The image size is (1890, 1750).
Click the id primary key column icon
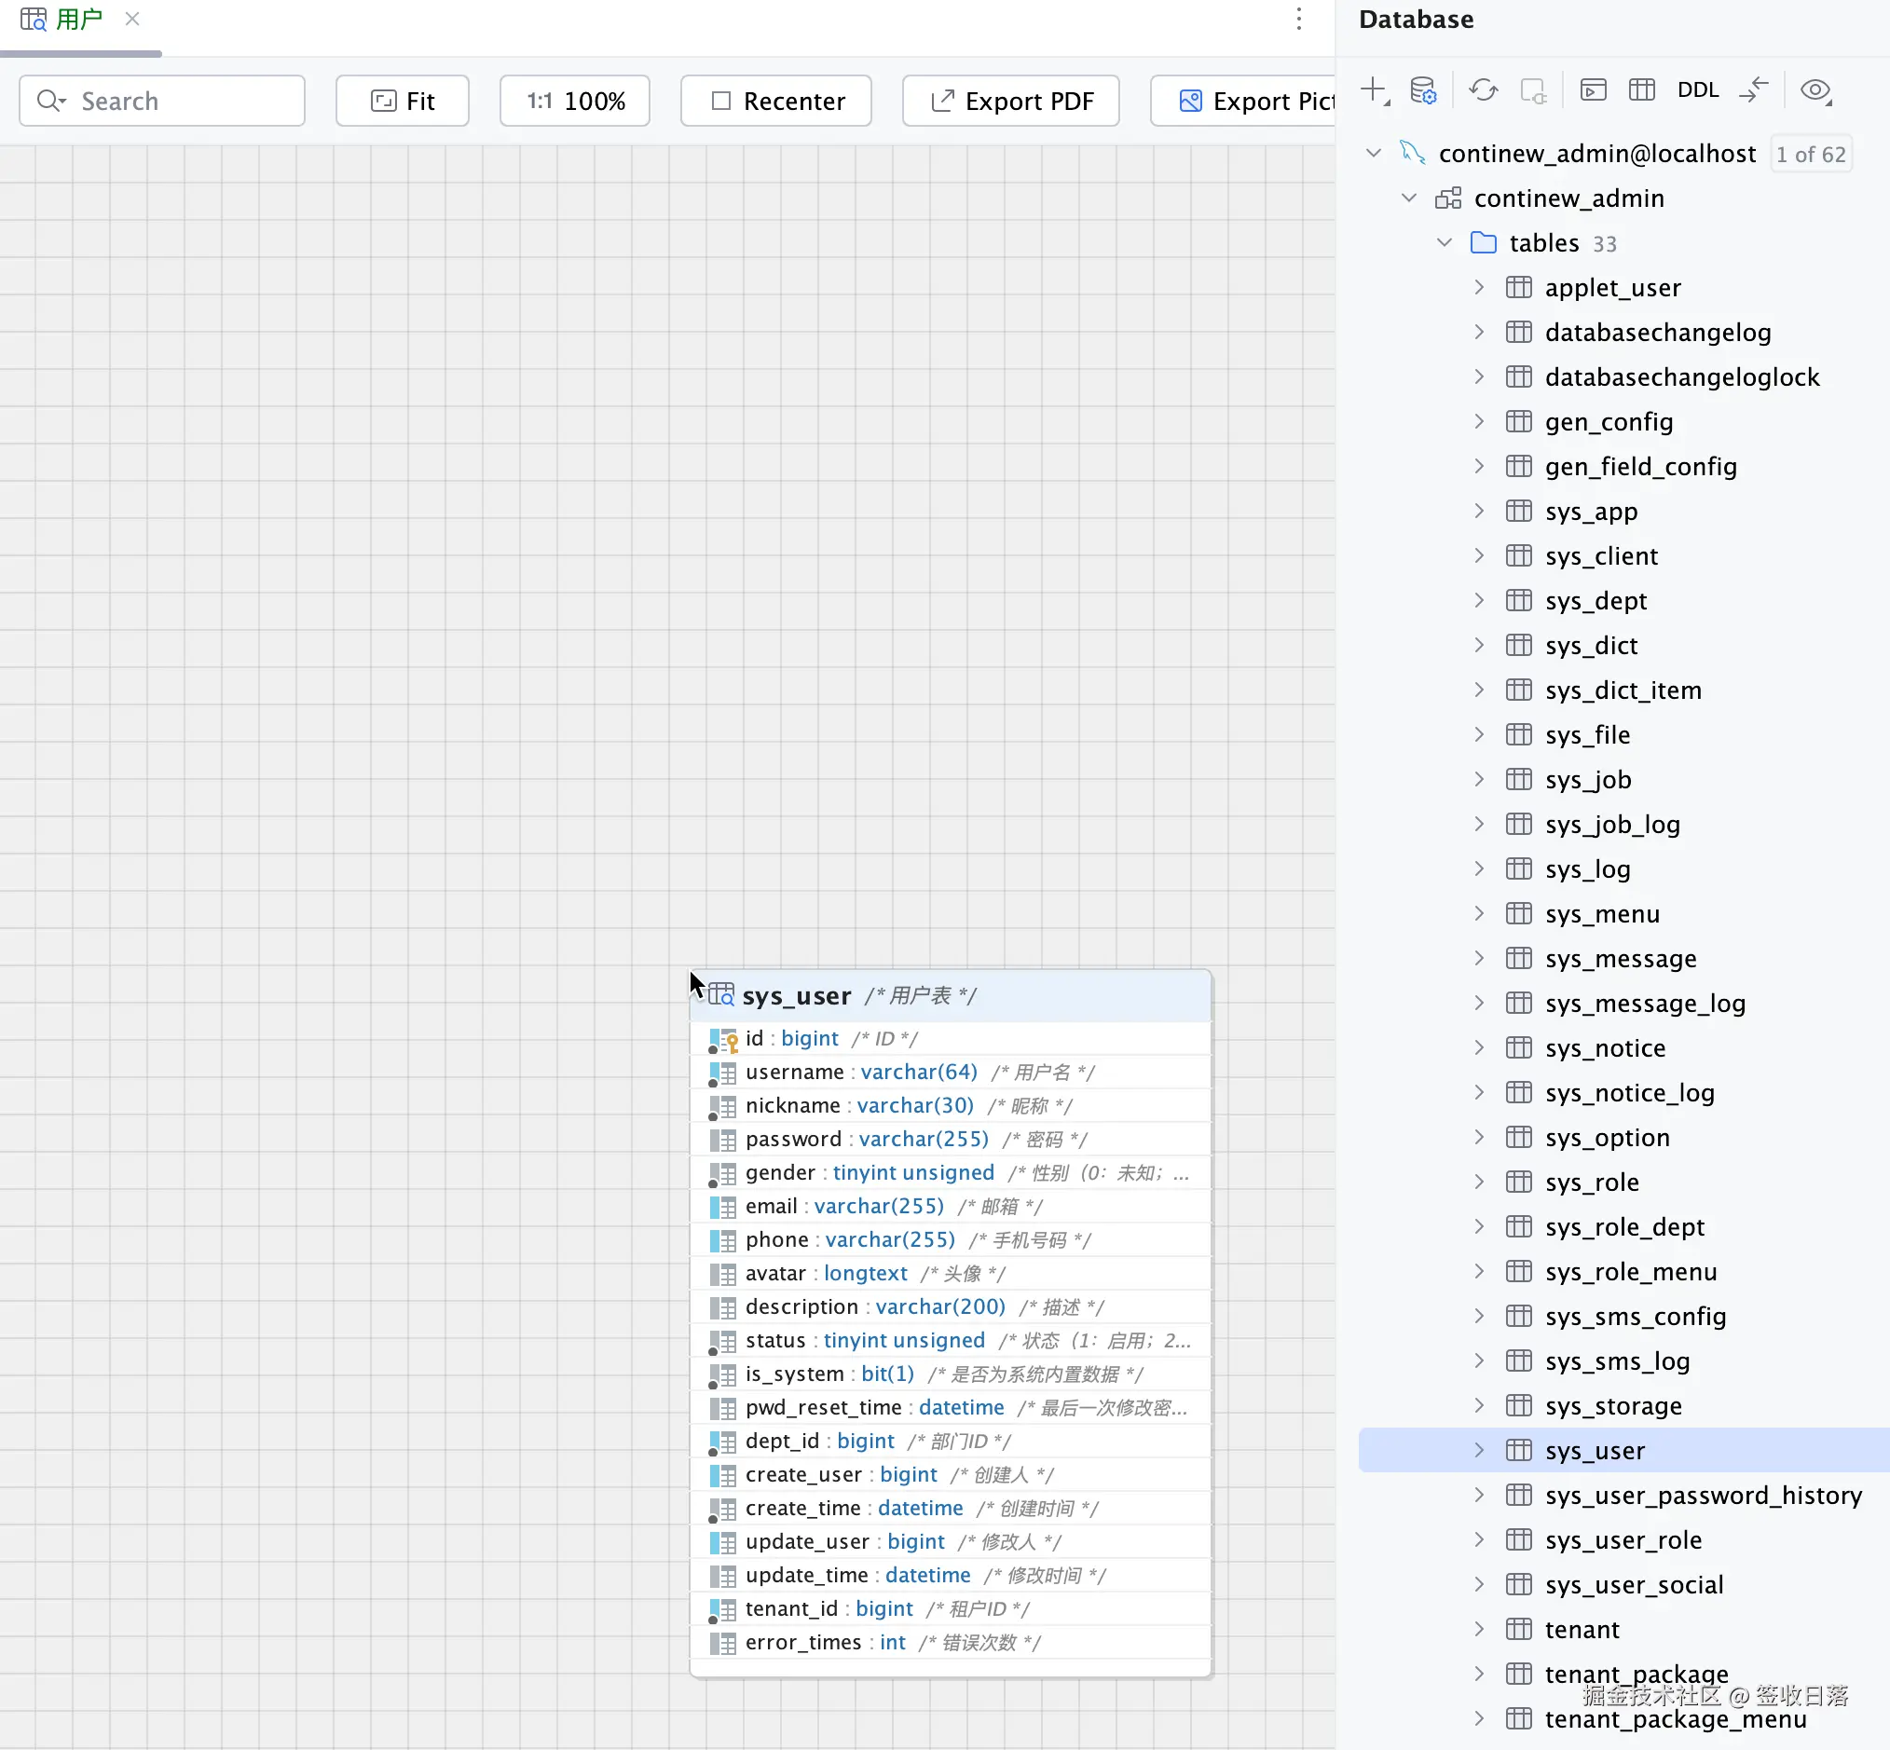tap(723, 1040)
